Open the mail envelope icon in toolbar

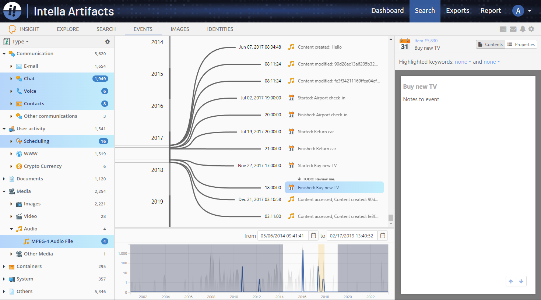point(513,29)
